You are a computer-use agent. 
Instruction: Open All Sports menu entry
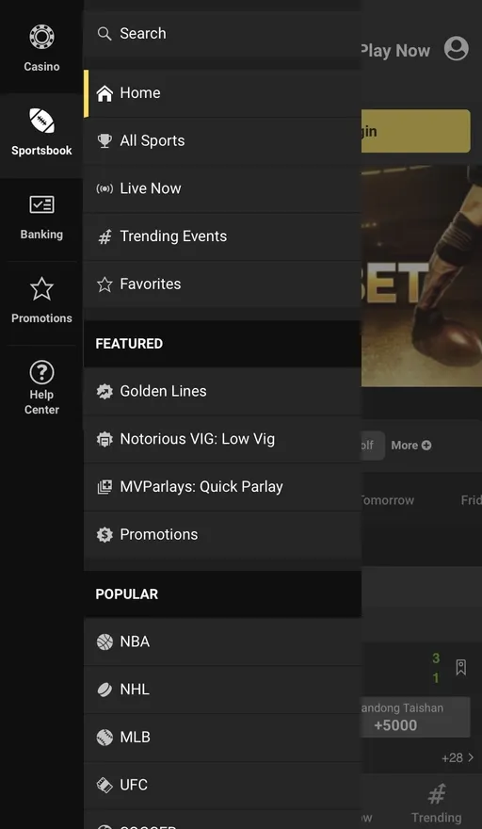tap(222, 140)
